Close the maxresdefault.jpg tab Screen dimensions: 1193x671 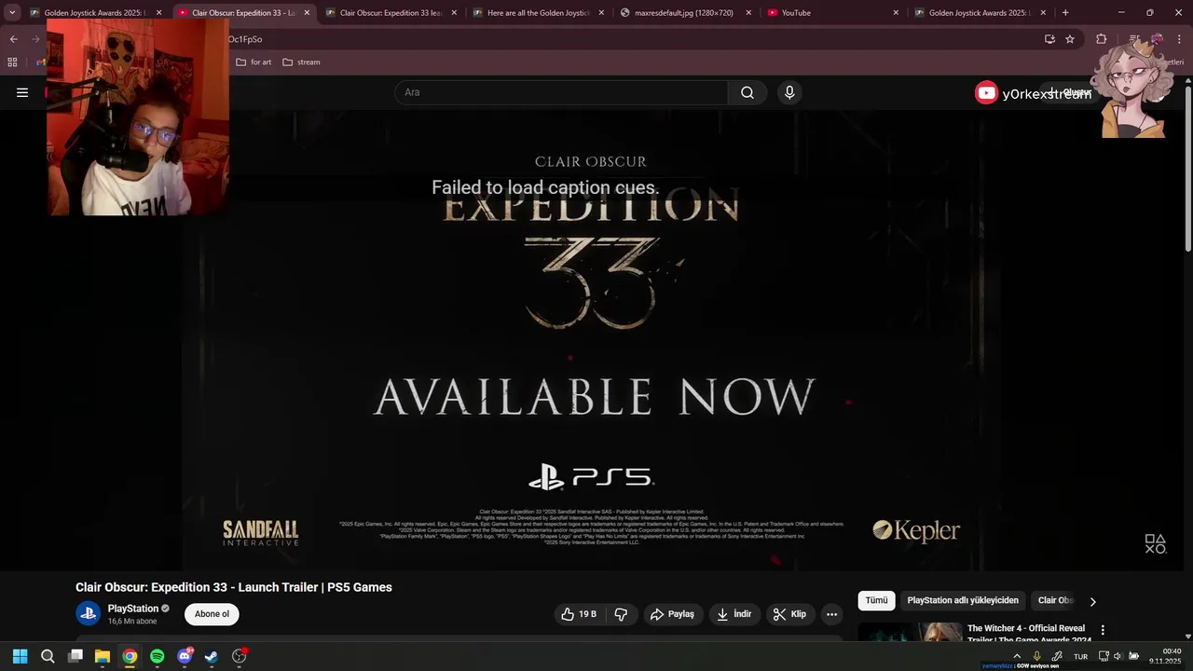(748, 13)
